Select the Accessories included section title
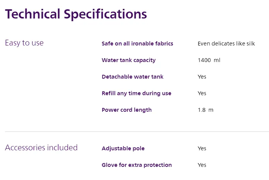The width and height of the screenshot is (269, 180). pos(41,148)
